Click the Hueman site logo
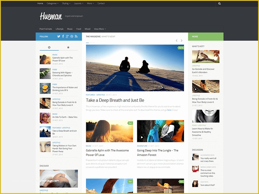 (x=51, y=16)
